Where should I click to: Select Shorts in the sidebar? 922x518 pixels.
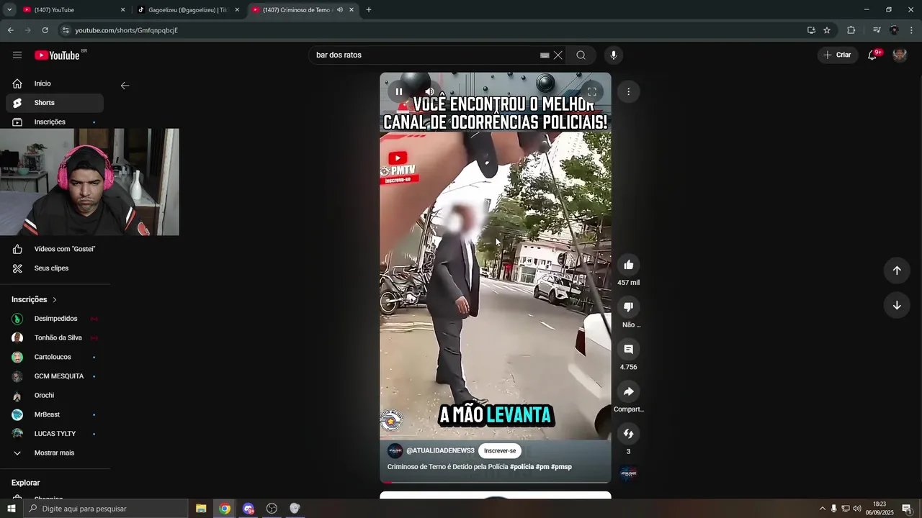[x=55, y=103]
